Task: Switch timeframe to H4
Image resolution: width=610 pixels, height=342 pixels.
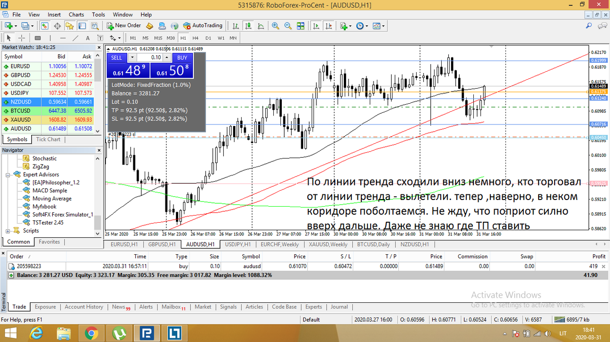Action: (195, 38)
